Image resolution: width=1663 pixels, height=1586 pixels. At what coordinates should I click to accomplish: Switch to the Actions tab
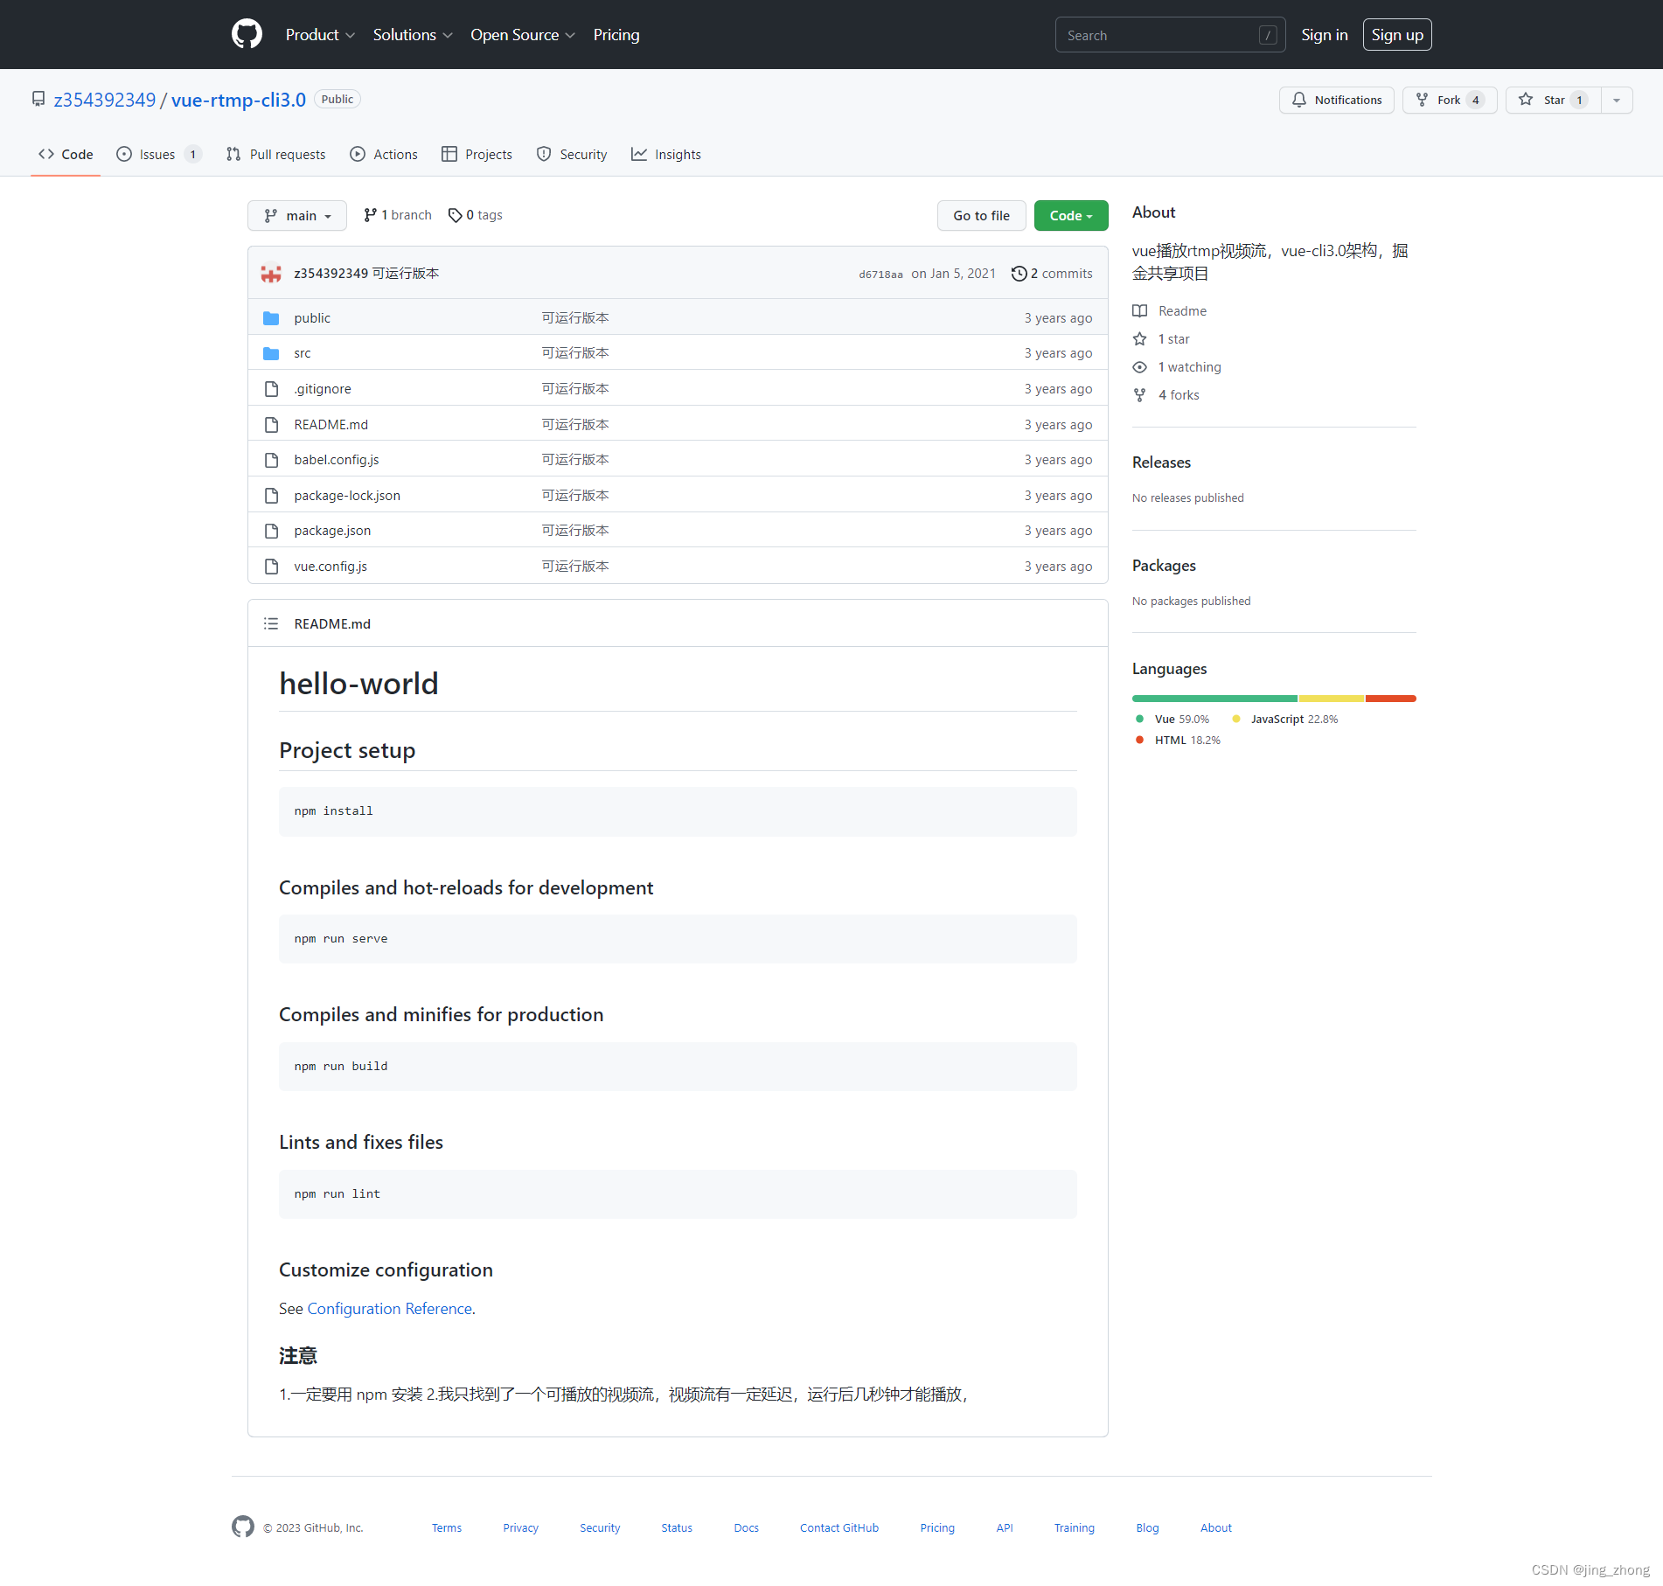point(384,154)
